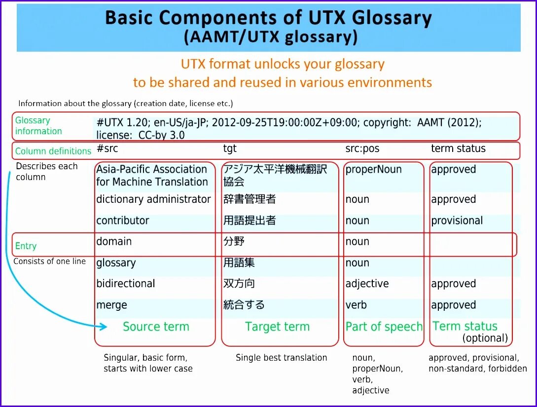This screenshot has width=537, height=407.
Task: Click 'Singular, basic form, starts with lower case'
Action: tap(148, 363)
